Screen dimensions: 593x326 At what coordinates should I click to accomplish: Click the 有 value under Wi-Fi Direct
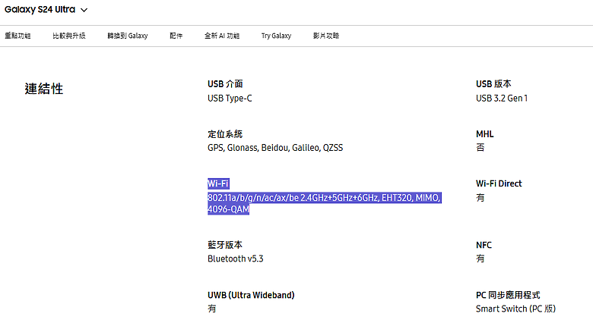(480, 198)
